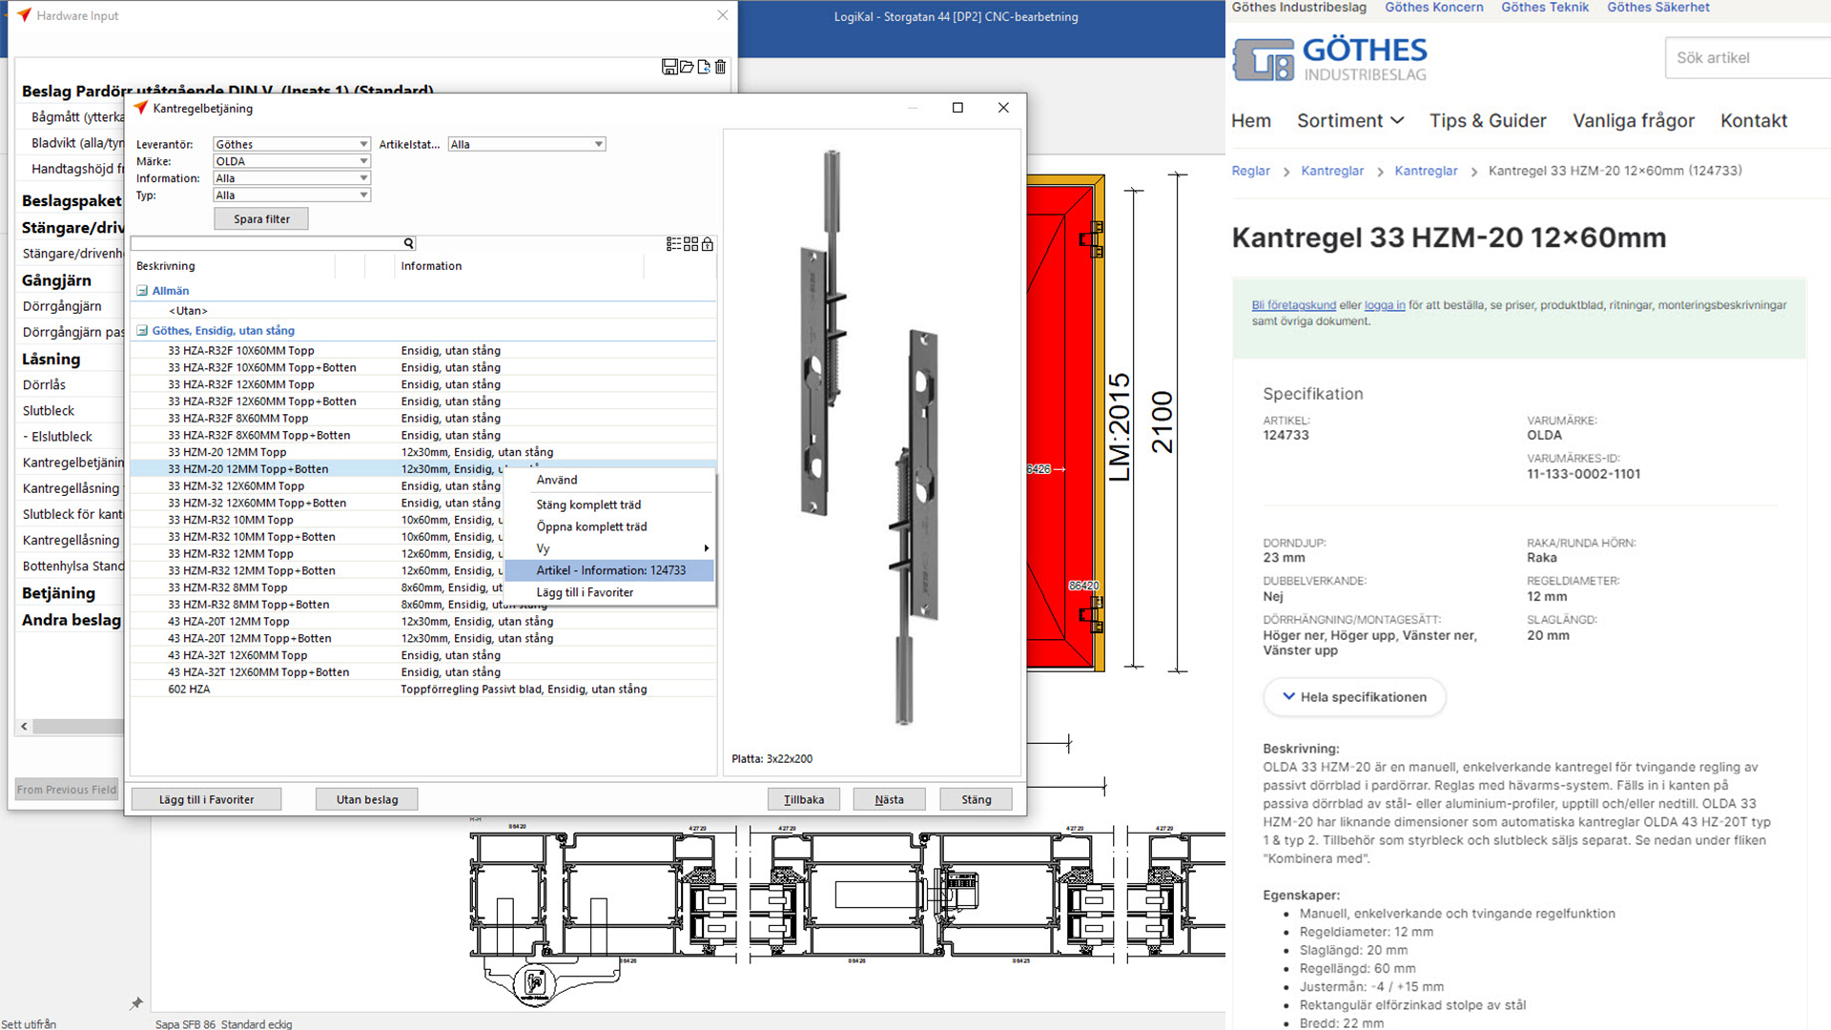Click the Sök artikel search field on website

(1750, 57)
